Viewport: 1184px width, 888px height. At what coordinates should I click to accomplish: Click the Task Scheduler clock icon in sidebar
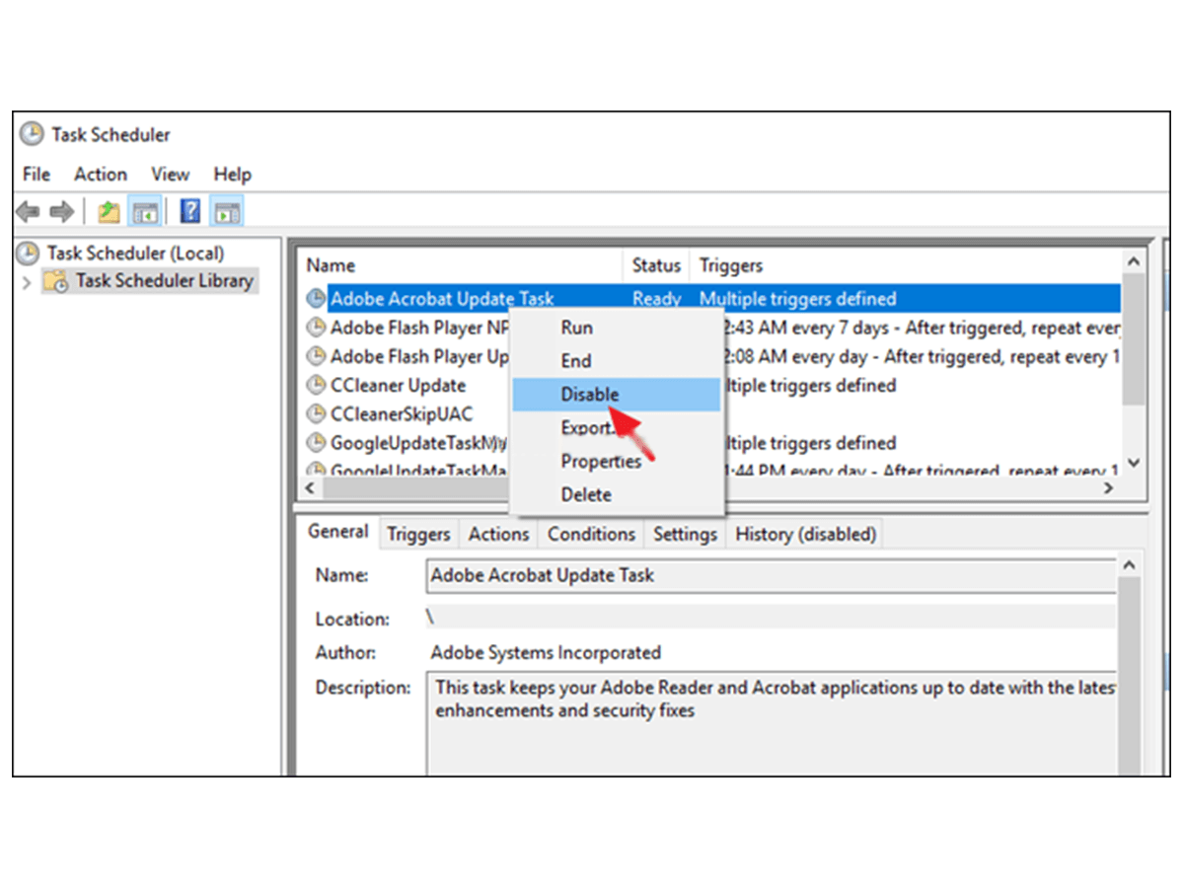[30, 253]
